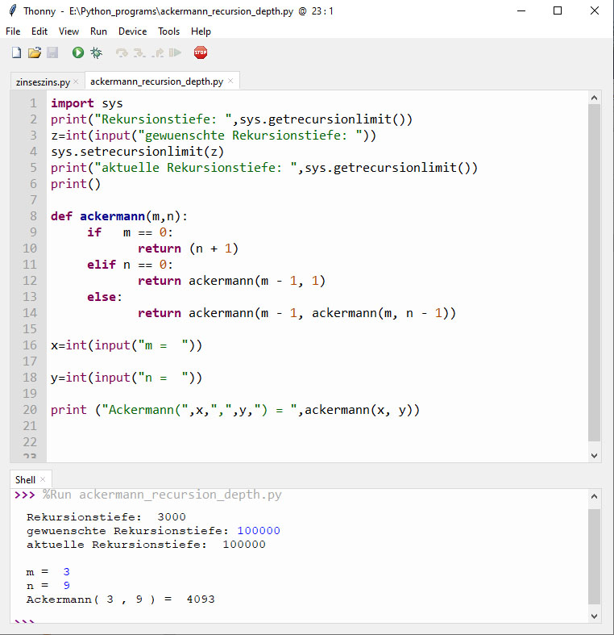Close the Shell panel tab
The width and height of the screenshot is (614, 635).
click(43, 479)
